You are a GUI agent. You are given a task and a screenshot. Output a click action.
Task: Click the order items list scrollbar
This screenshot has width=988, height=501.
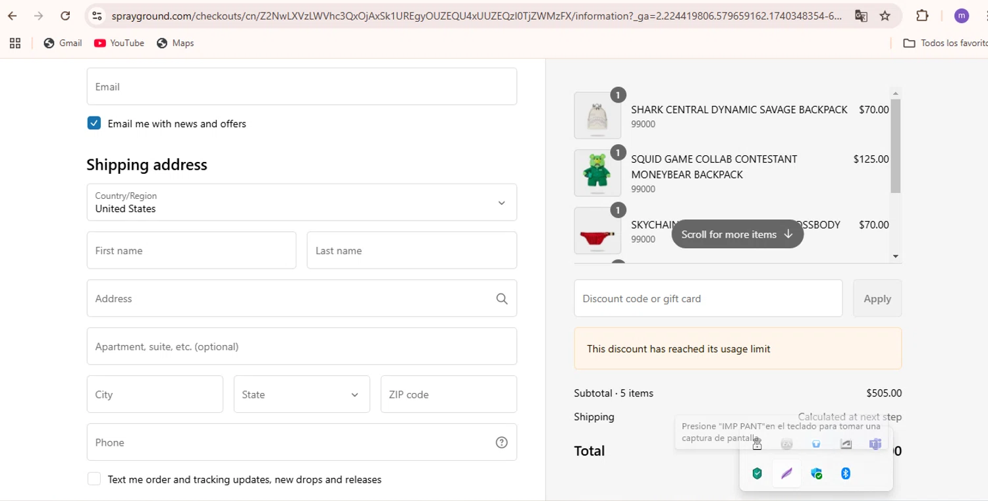coord(895,146)
